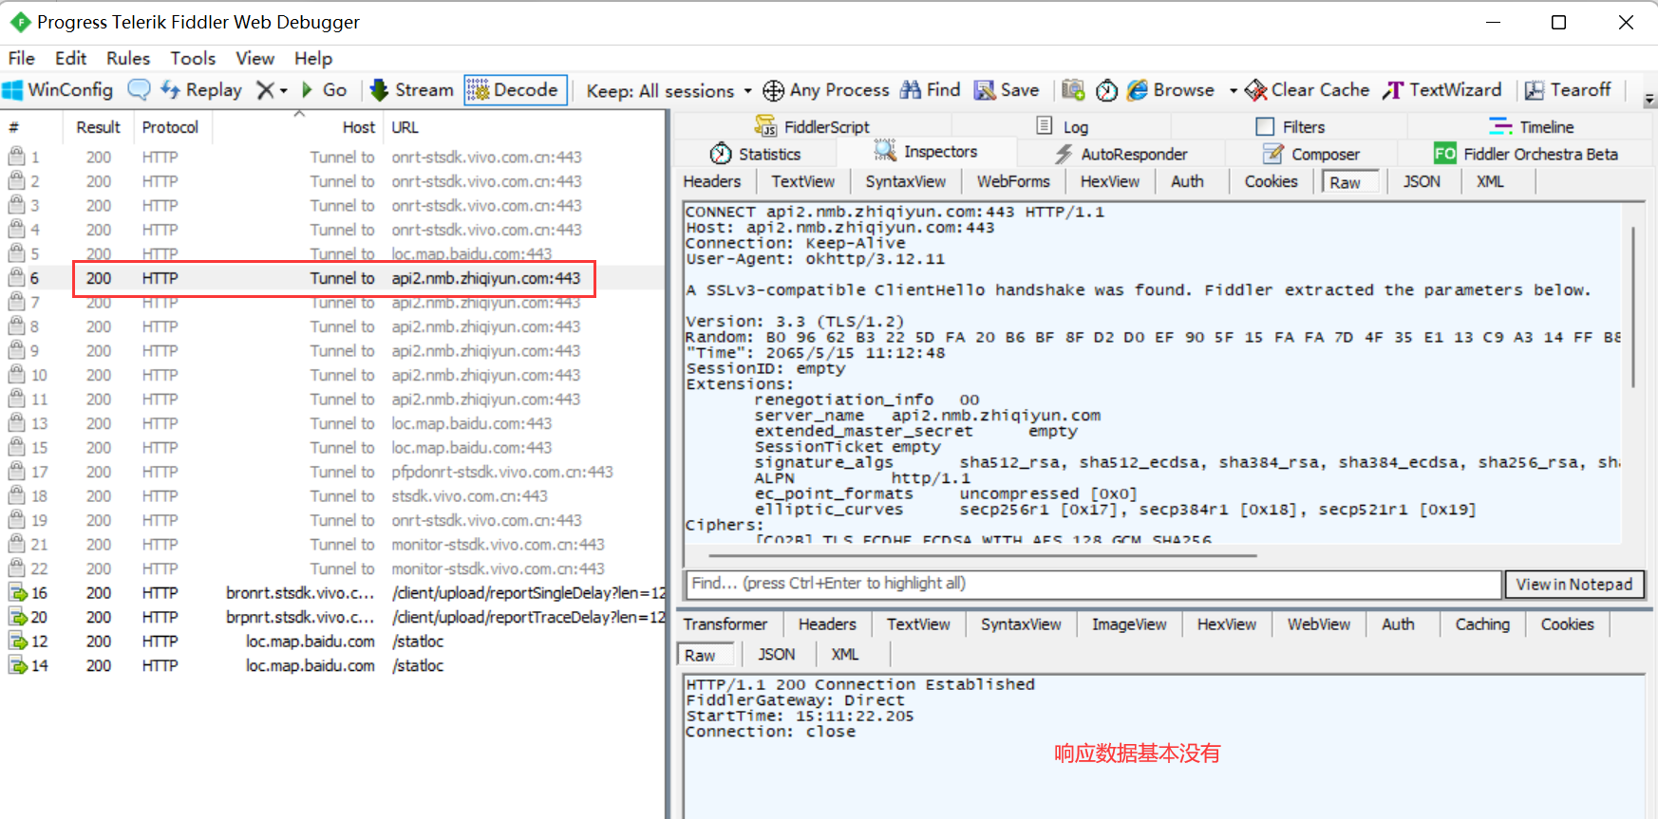Image resolution: width=1658 pixels, height=819 pixels.
Task: Open the Rules menu
Action: click(x=128, y=58)
